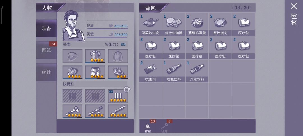Switch to the 图纸 blueprints tab
The height and width of the screenshot is (136, 303).
pyautogui.click(x=46, y=50)
